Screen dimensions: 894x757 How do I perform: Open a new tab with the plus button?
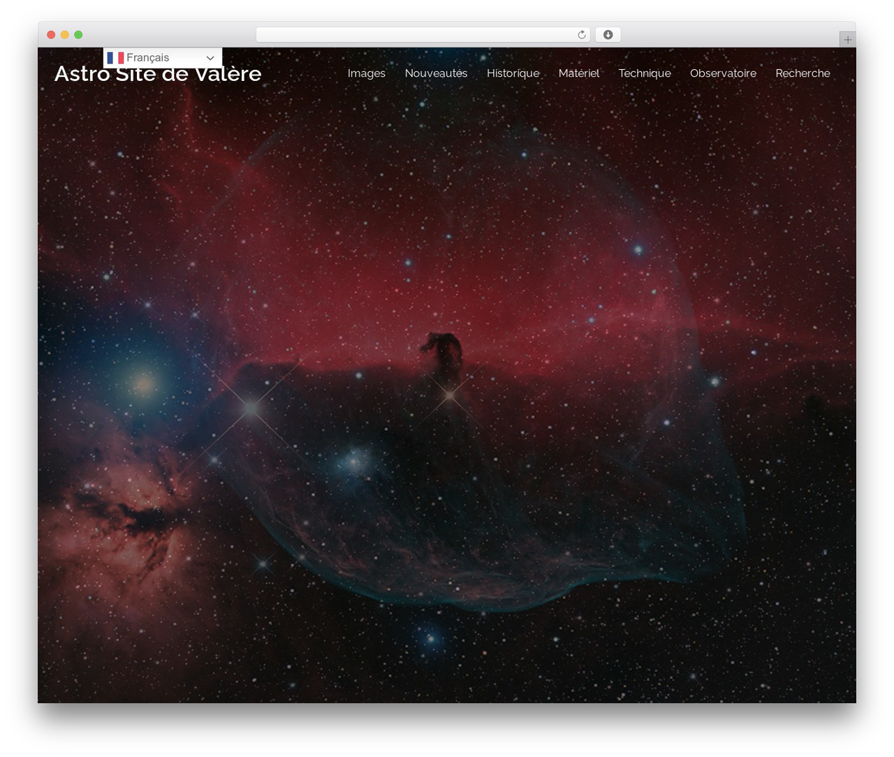click(847, 40)
